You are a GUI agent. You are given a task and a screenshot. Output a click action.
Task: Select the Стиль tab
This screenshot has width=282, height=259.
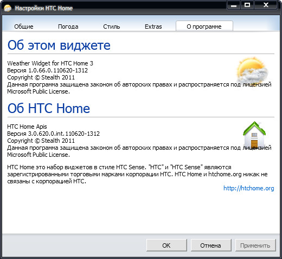pyautogui.click(x=112, y=26)
